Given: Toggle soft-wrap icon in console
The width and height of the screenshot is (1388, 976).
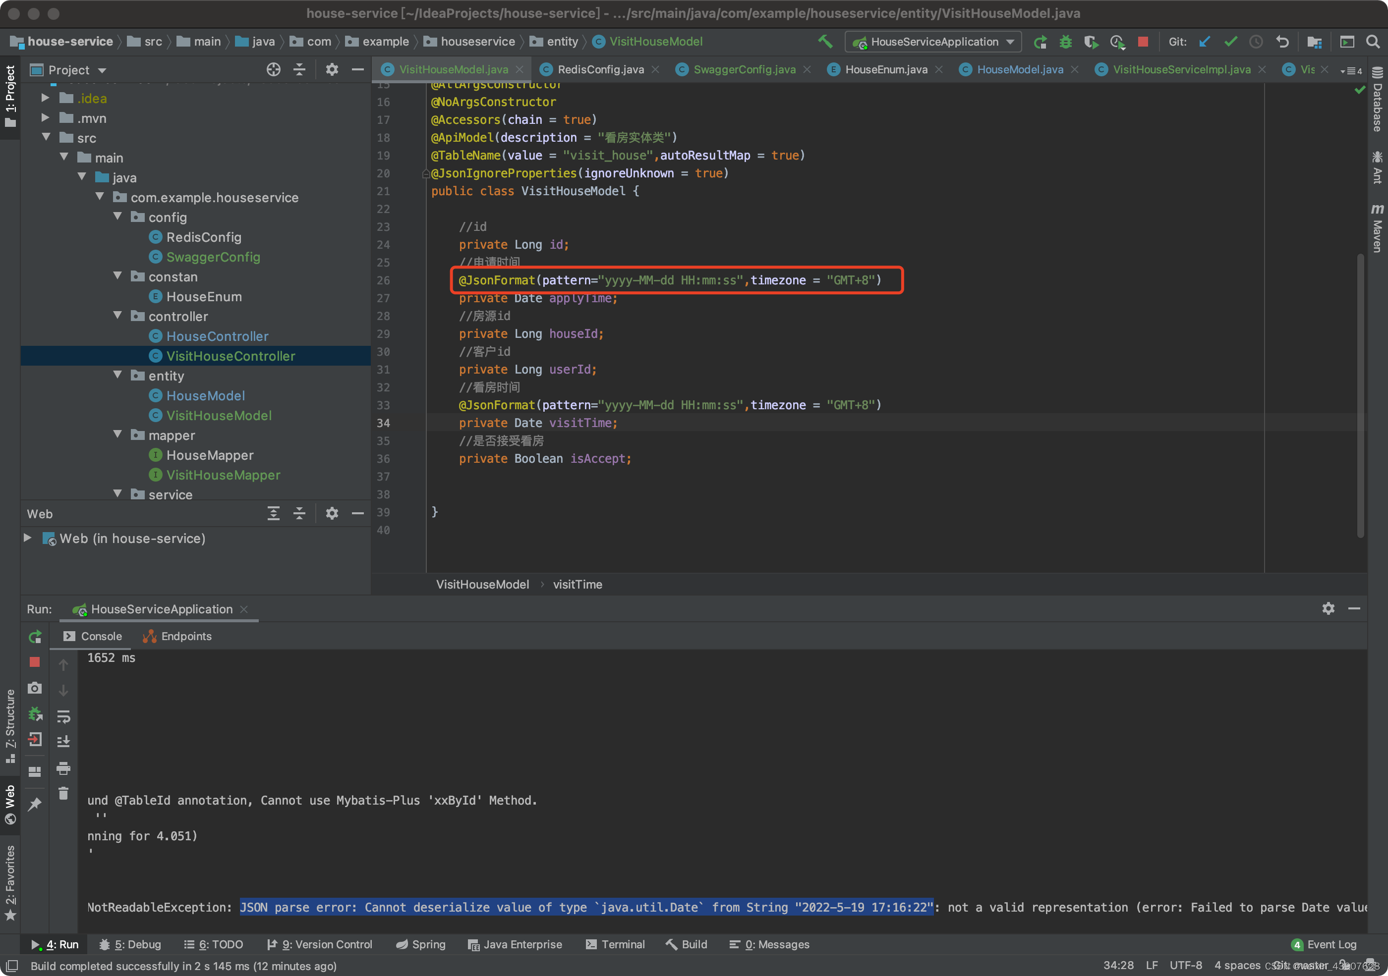Looking at the screenshot, I should click(63, 717).
